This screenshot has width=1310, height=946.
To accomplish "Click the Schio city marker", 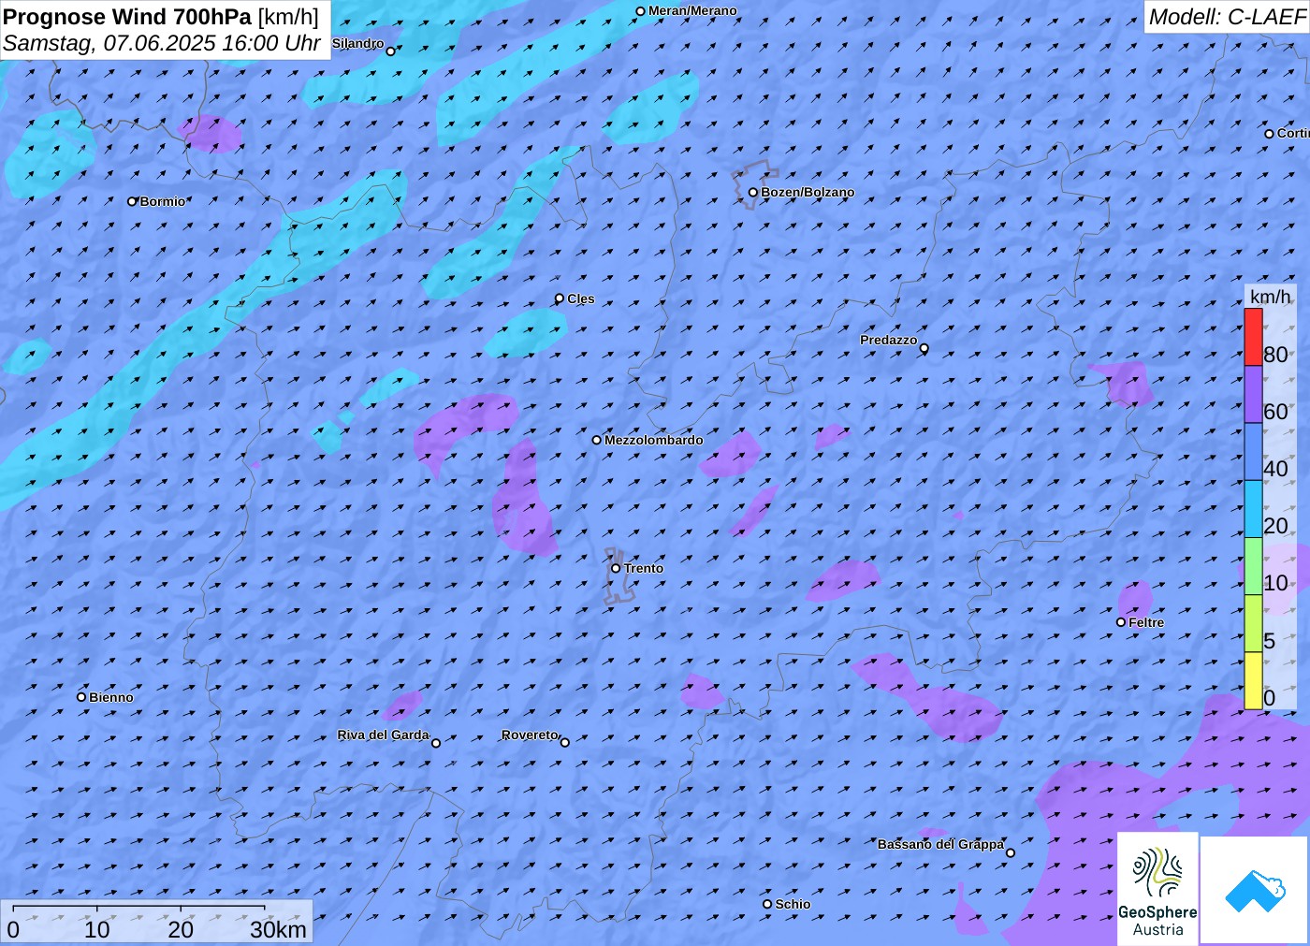I will tap(767, 904).
